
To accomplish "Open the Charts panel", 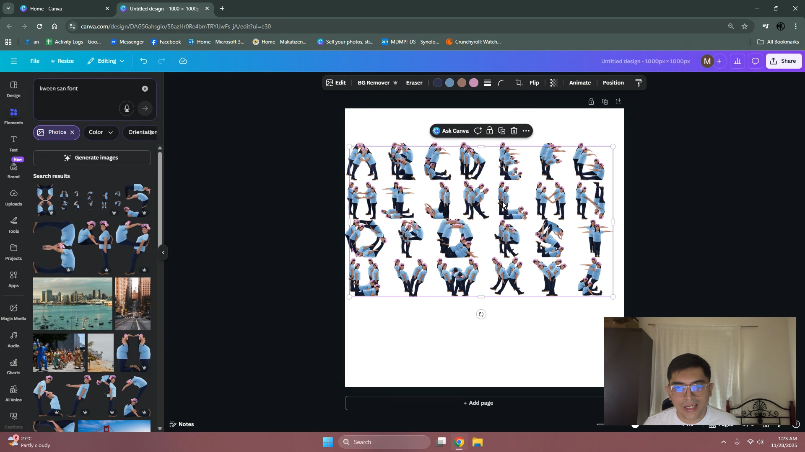I will tap(13, 367).
